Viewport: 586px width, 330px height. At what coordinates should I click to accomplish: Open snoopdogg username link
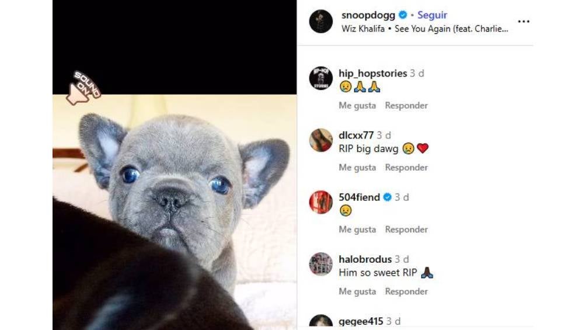(x=368, y=15)
